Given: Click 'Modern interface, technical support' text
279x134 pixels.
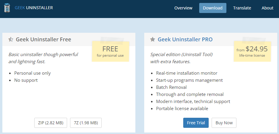Looking at the screenshot, I should [193, 102].
